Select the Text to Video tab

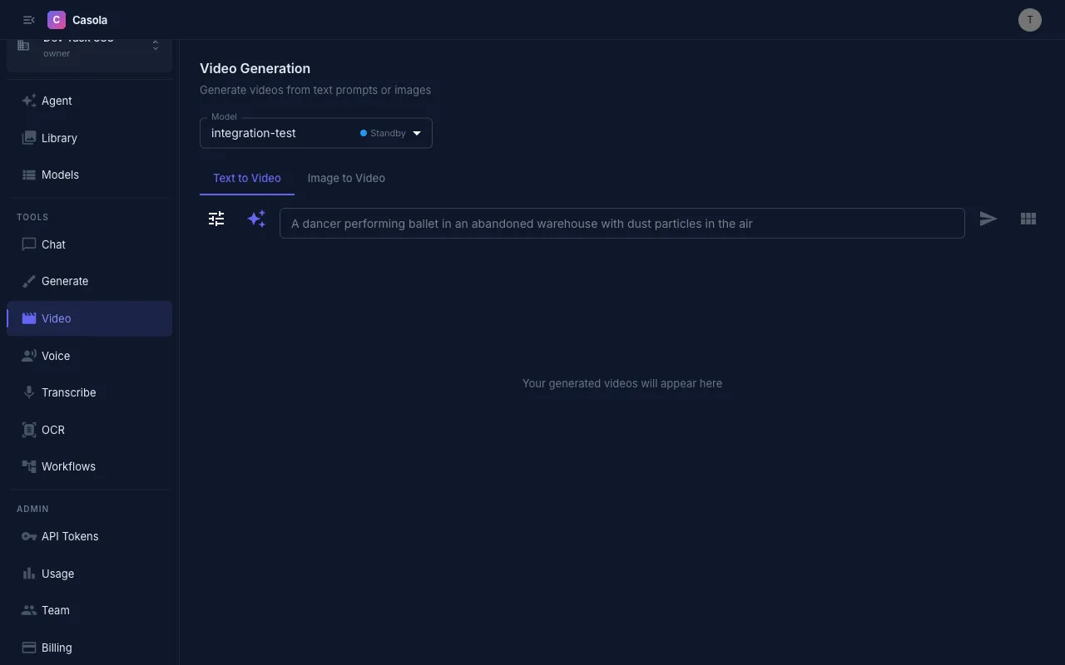tap(246, 178)
